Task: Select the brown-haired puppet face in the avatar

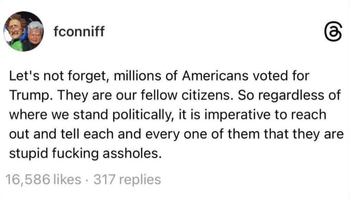Action: click(x=14, y=28)
